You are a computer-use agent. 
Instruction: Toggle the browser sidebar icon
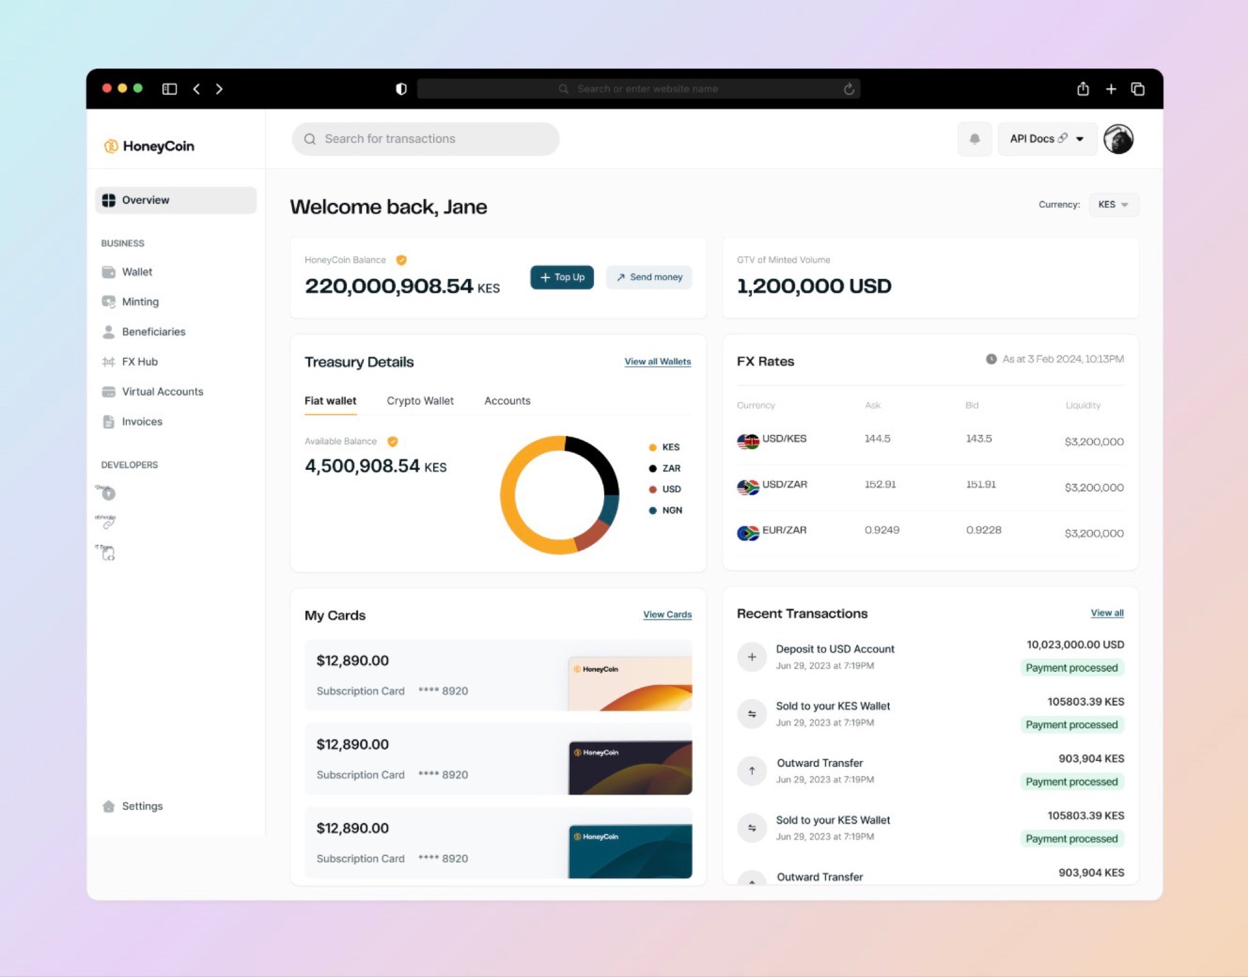(169, 89)
